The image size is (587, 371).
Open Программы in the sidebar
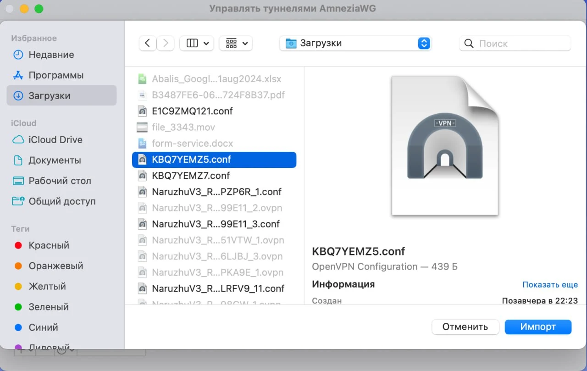56,75
